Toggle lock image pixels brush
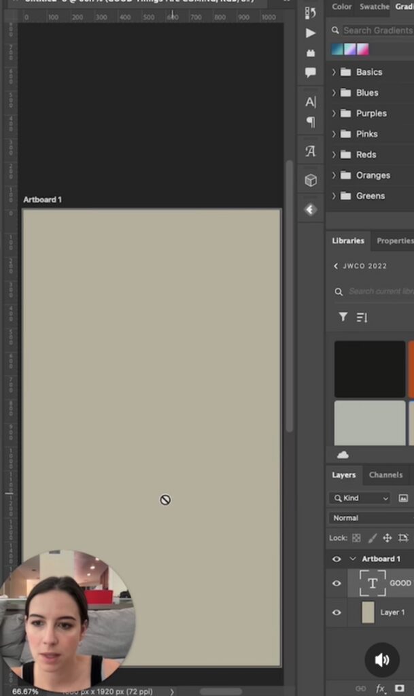 pyautogui.click(x=373, y=538)
